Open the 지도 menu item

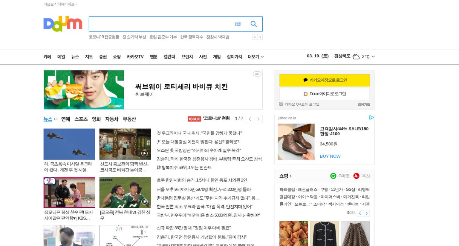point(89,57)
